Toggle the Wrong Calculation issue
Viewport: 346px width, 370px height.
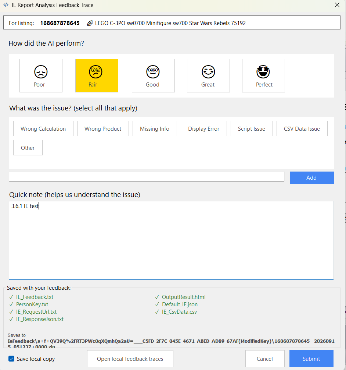coord(43,128)
